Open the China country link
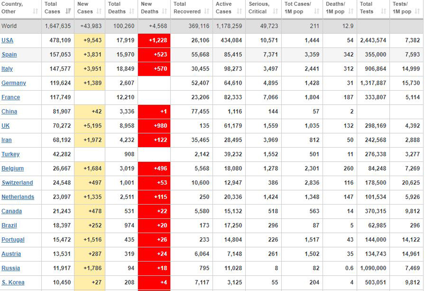The image size is (425, 291). click(9, 111)
